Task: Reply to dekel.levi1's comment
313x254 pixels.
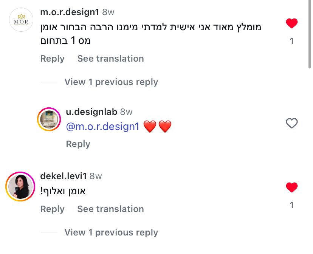Action: pos(52,209)
